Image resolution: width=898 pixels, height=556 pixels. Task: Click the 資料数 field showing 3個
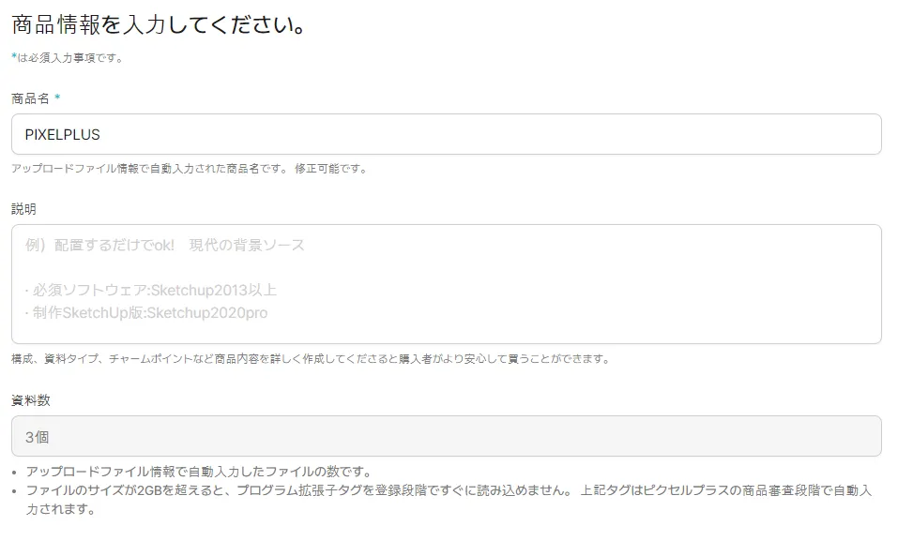click(446, 436)
